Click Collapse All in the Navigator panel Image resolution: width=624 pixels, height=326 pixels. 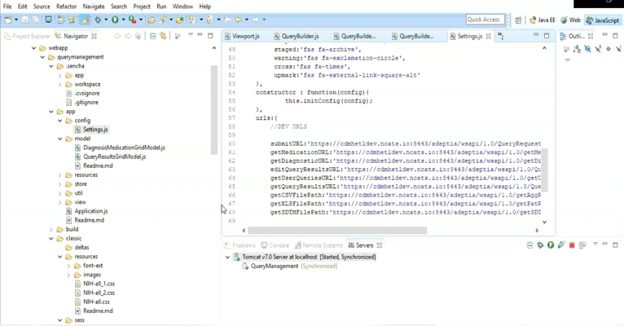click(x=153, y=36)
